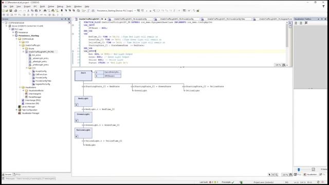Select the AcceptConfig method in tree
The image size is (329, 185).
coord(41,71)
